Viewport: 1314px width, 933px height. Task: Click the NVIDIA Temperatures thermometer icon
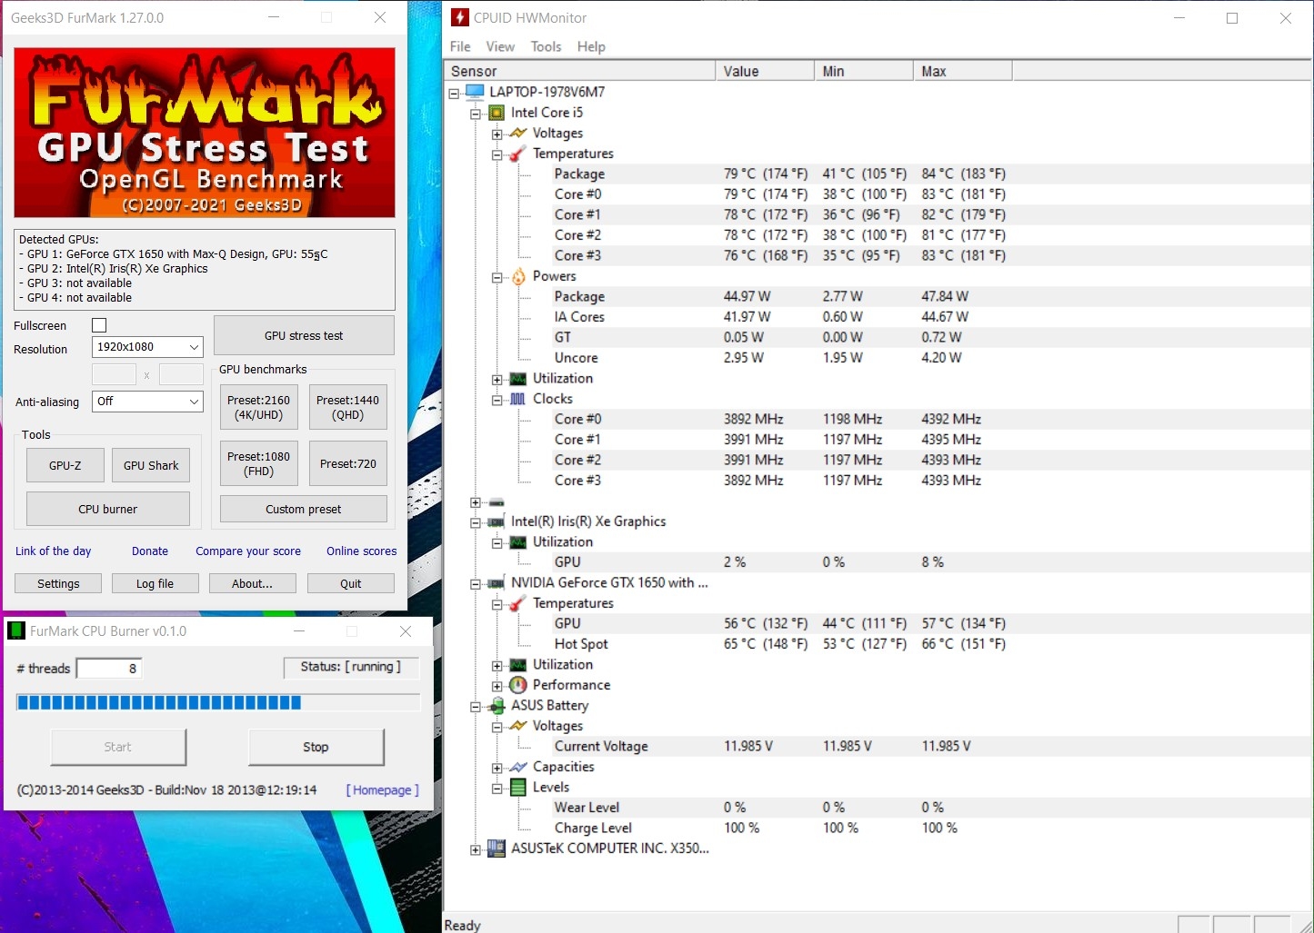pos(518,603)
